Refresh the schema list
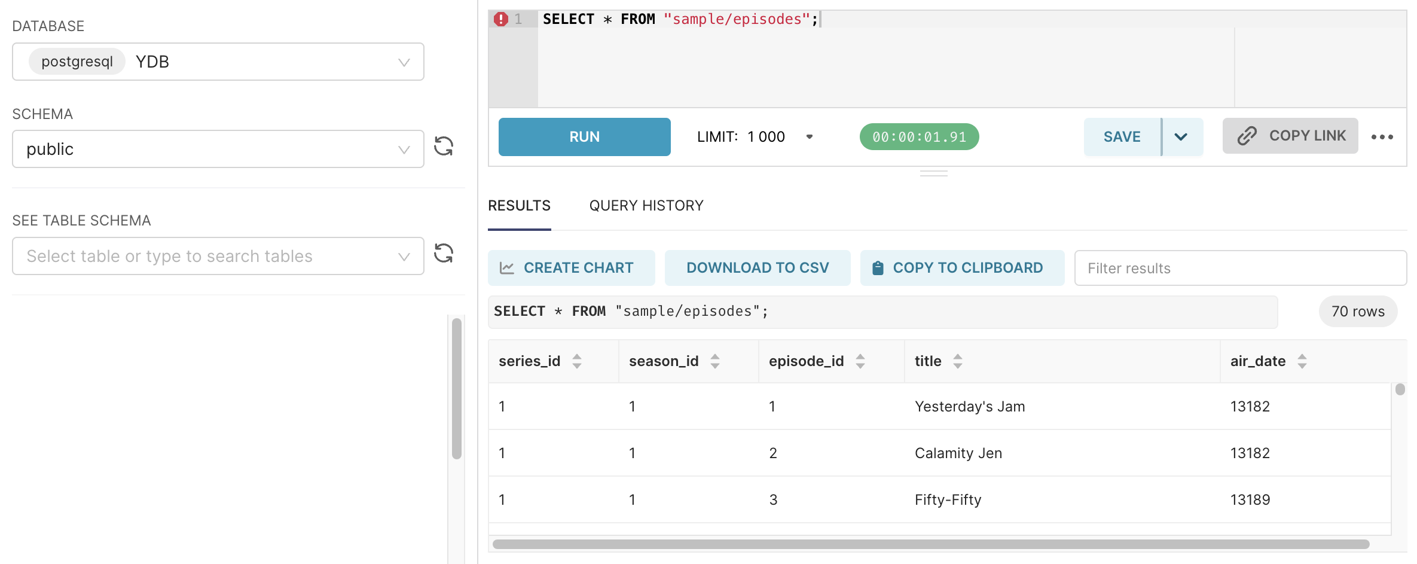Viewport: 1417px width, 564px height. tap(444, 147)
